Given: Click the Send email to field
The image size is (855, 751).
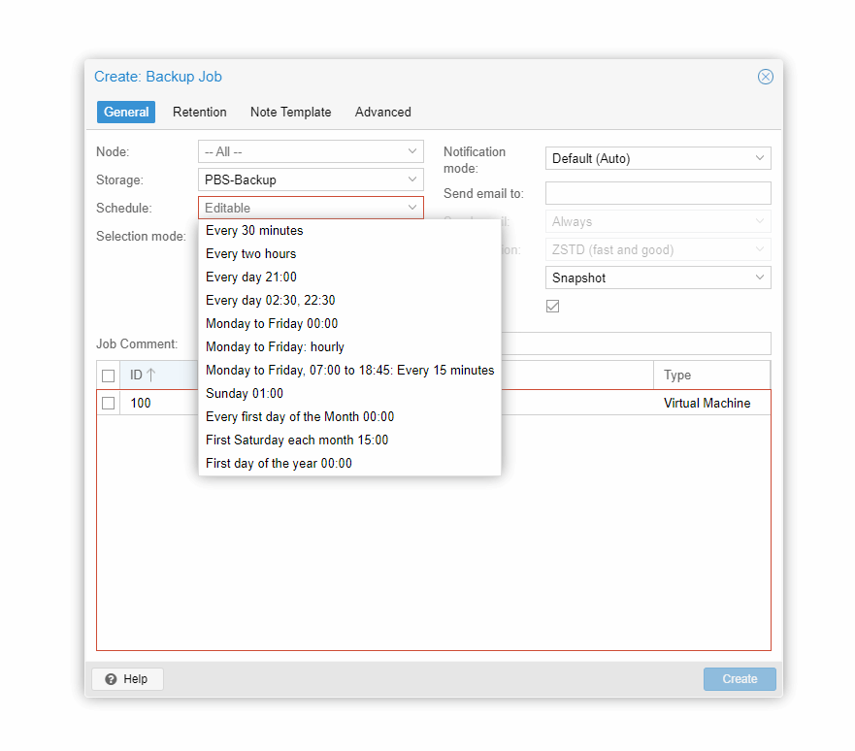Looking at the screenshot, I should [658, 193].
